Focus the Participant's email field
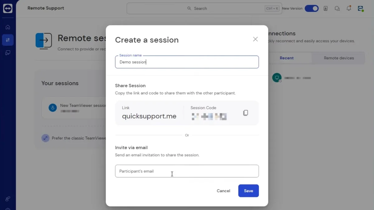This screenshot has width=374, height=210. pos(187,171)
